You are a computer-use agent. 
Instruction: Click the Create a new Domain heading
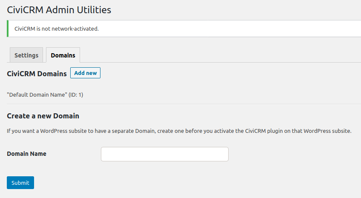click(x=43, y=116)
